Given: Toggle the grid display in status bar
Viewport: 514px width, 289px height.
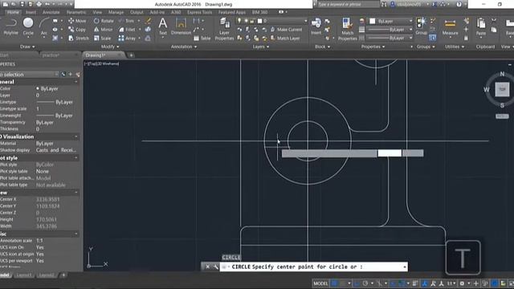Looking at the screenshot, I should (334, 283).
